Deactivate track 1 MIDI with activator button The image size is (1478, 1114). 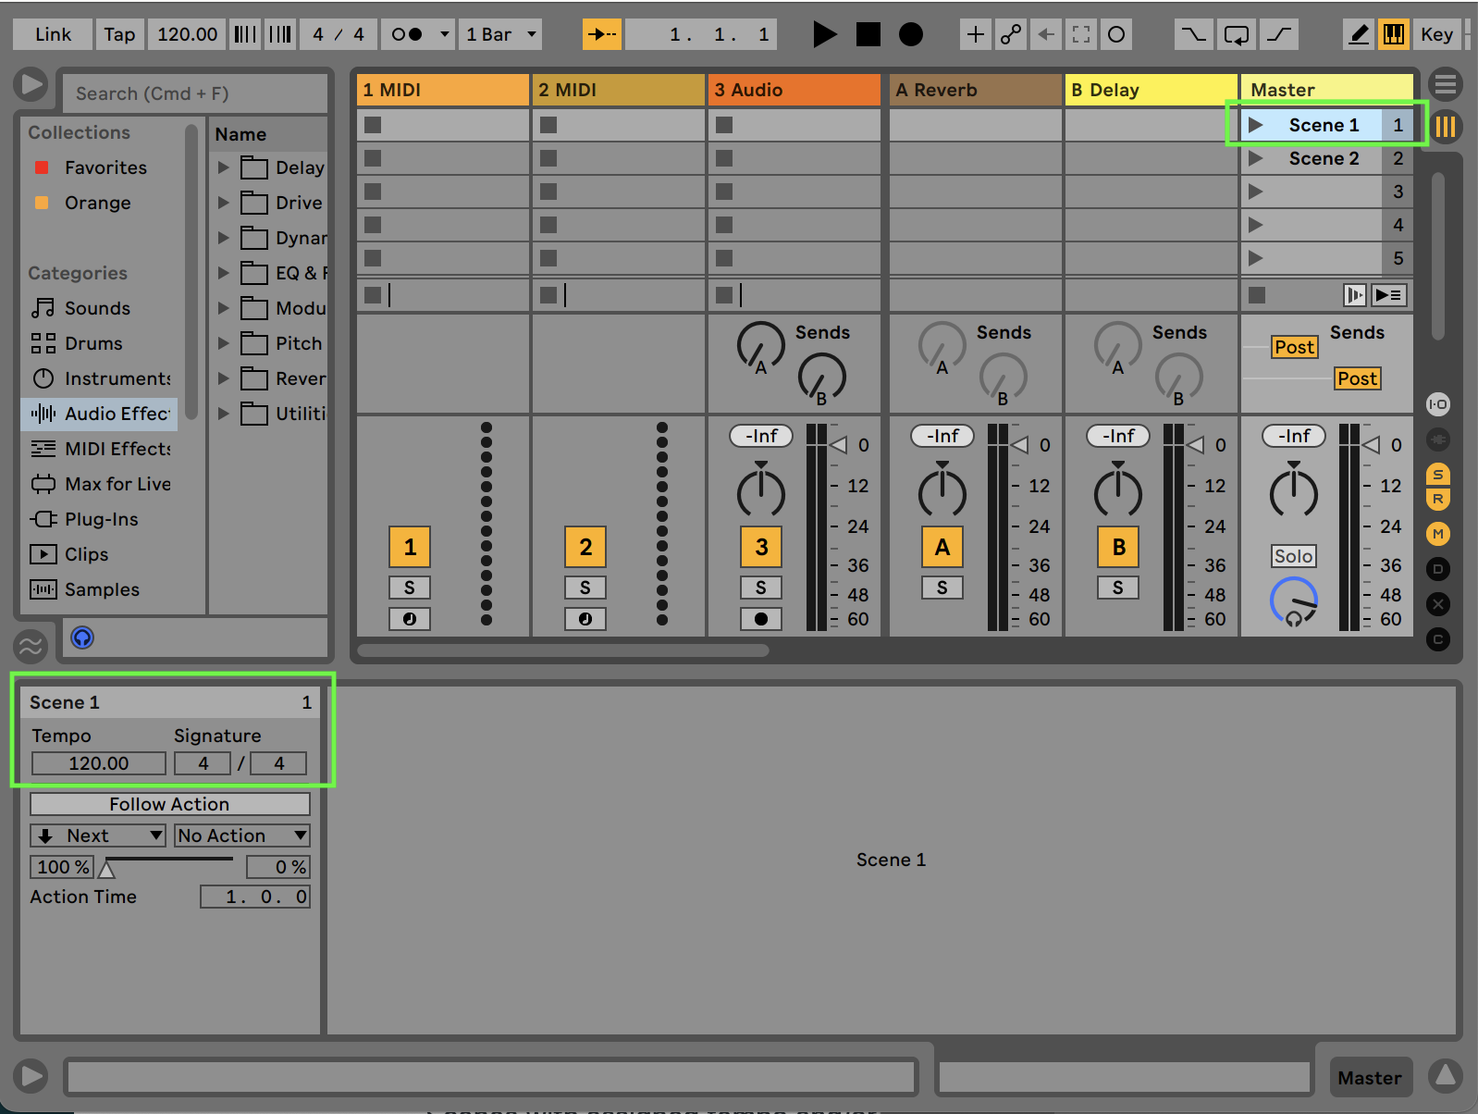coord(410,547)
